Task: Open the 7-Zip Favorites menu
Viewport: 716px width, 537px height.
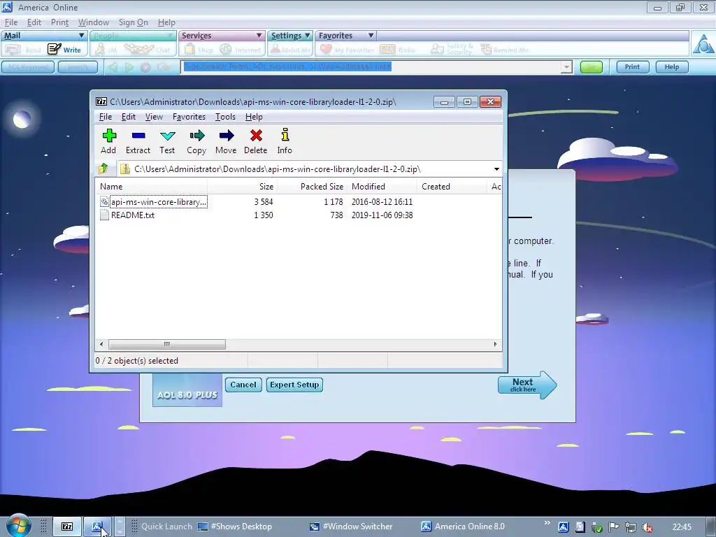Action: click(x=189, y=117)
